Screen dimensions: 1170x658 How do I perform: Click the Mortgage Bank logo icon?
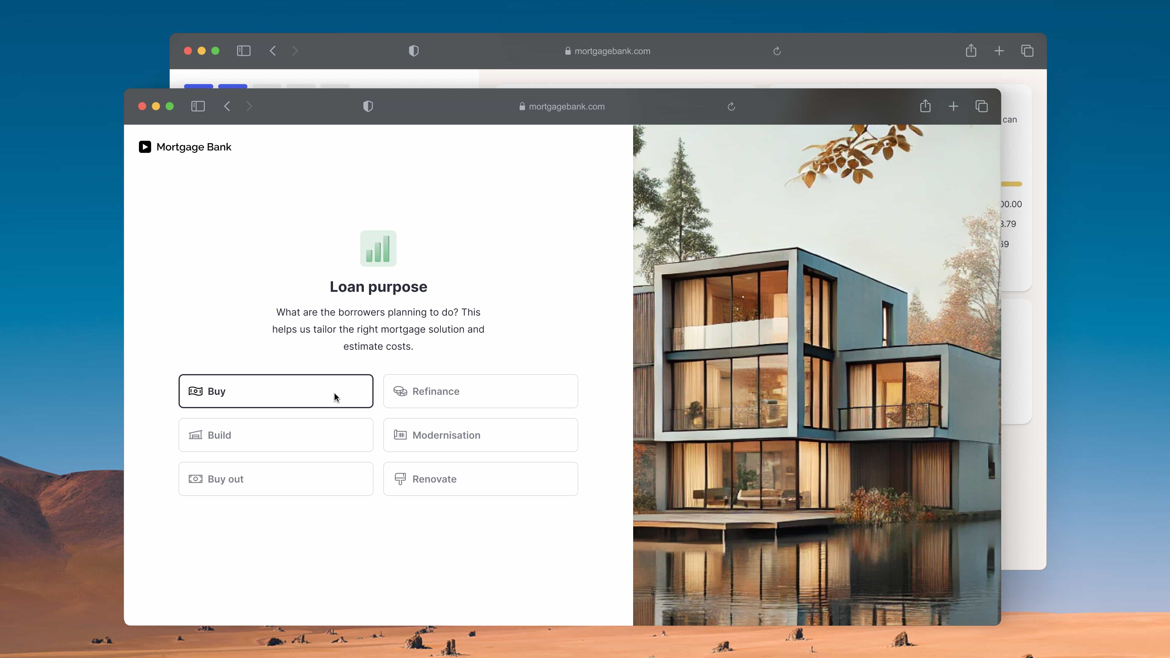coord(145,147)
